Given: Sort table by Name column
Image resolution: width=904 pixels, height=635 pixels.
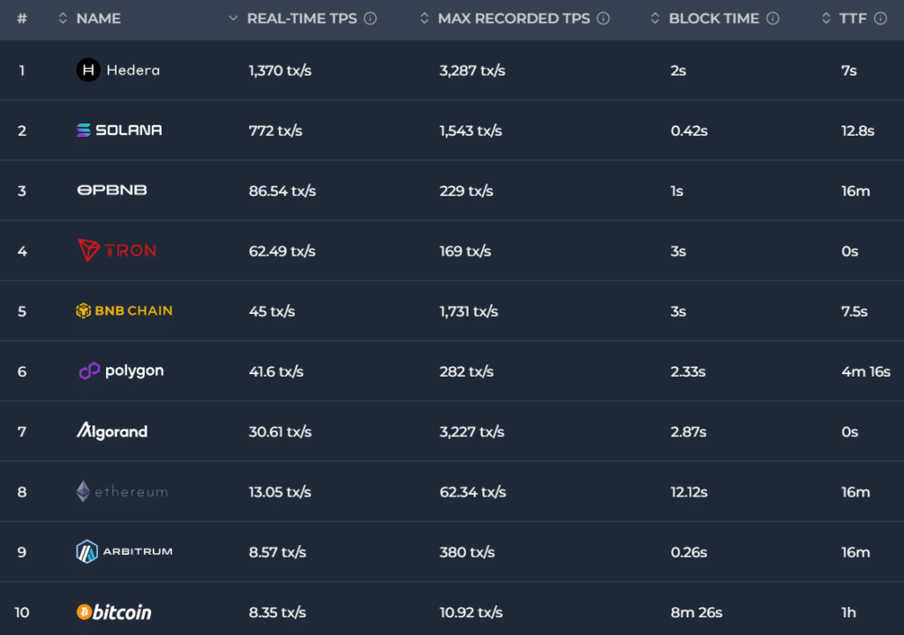Looking at the screenshot, I should click(x=98, y=19).
